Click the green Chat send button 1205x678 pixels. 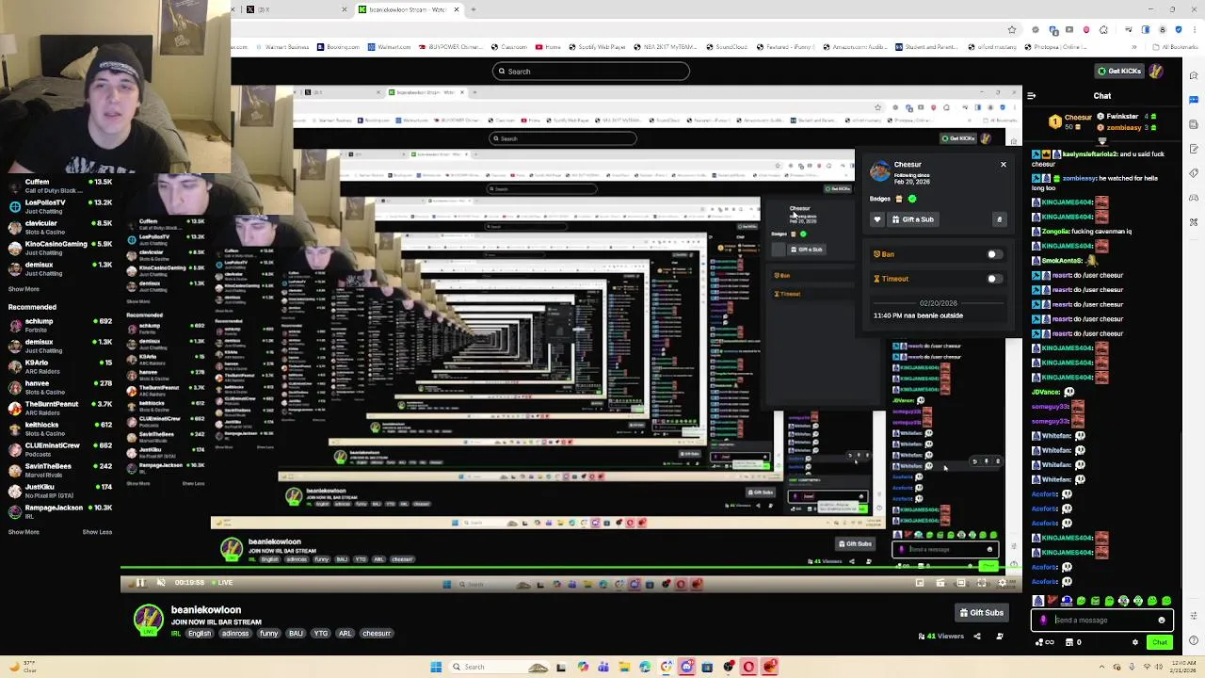1159,642
